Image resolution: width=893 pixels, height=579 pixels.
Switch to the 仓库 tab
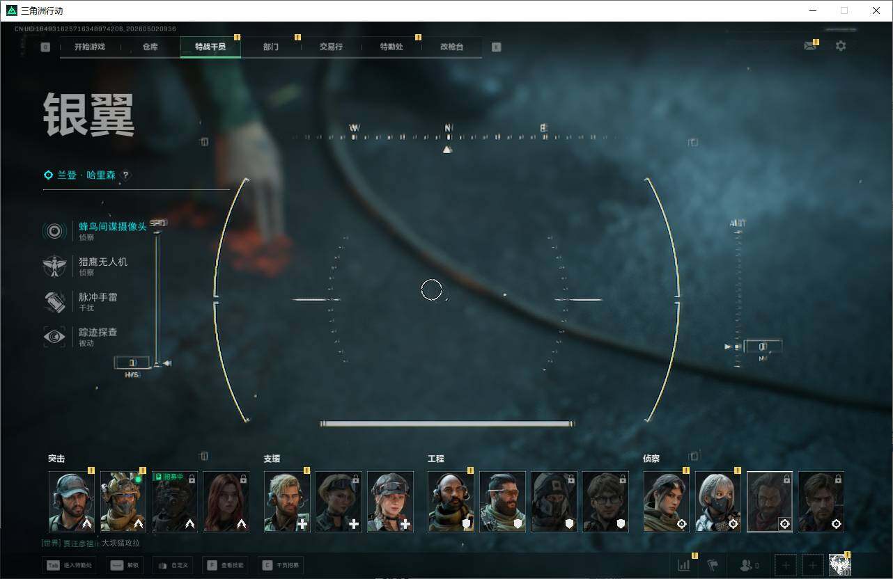pyautogui.click(x=150, y=47)
